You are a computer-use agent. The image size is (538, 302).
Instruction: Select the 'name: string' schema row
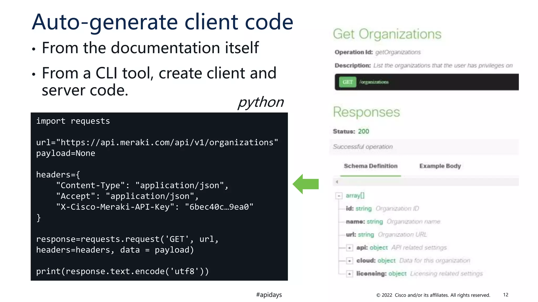(393, 222)
